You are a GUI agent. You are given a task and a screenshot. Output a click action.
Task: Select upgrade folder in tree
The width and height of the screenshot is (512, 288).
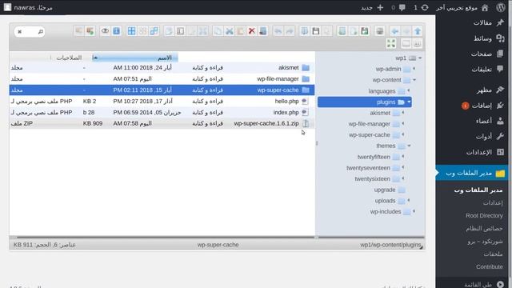[x=390, y=190]
